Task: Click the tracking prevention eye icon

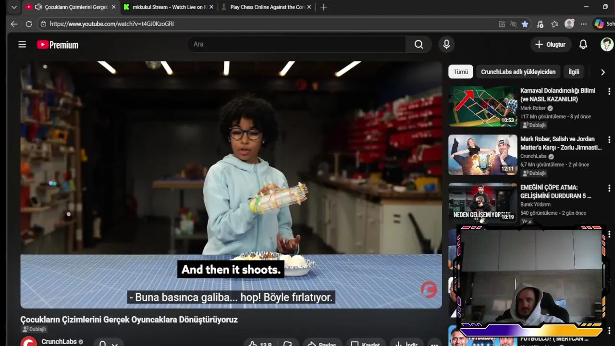Action: pyautogui.click(x=513, y=24)
